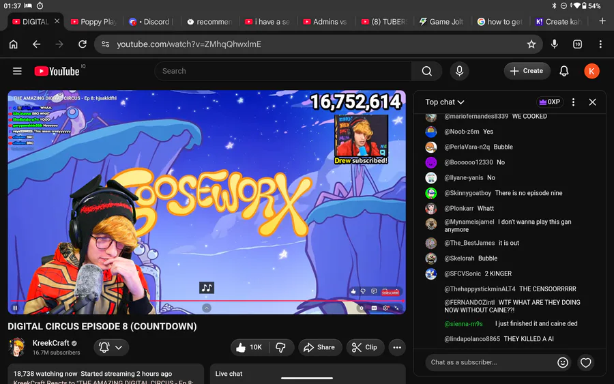Viewport: 614px width, 384px height.
Task: Open the KreekCraft channel name link
Action: point(51,343)
